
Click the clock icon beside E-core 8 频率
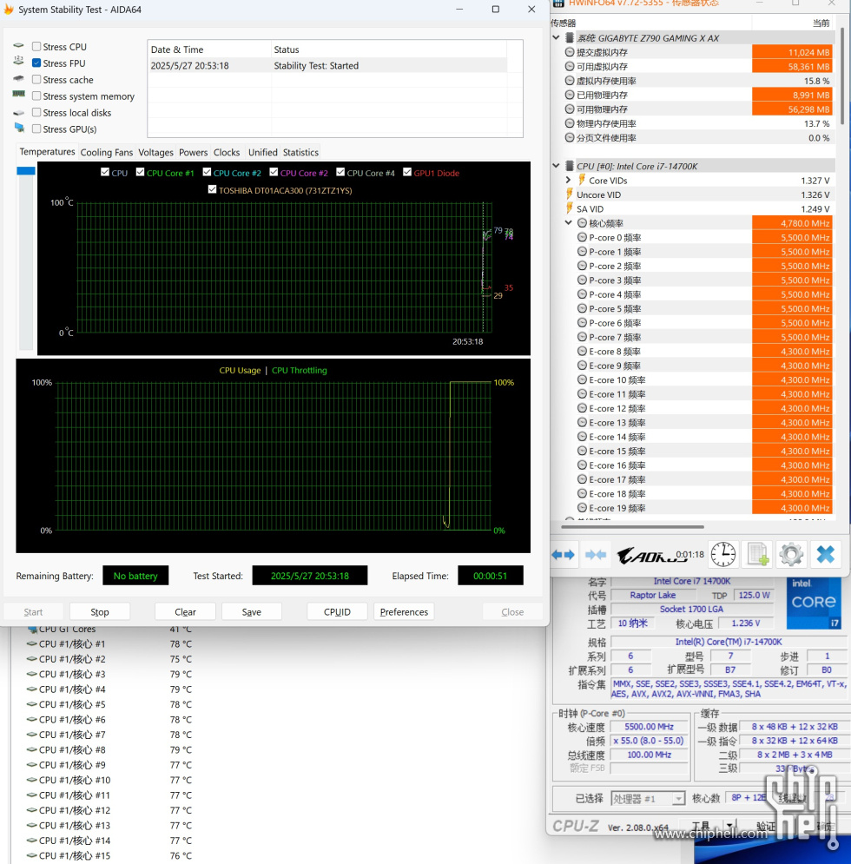click(x=582, y=352)
